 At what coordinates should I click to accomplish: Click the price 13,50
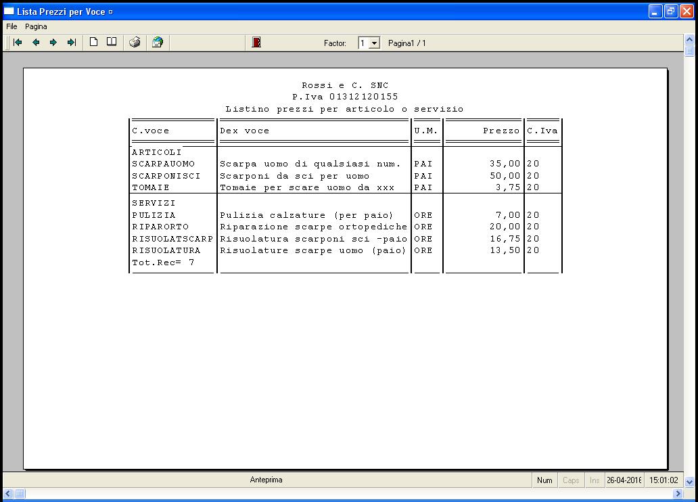[x=505, y=250]
